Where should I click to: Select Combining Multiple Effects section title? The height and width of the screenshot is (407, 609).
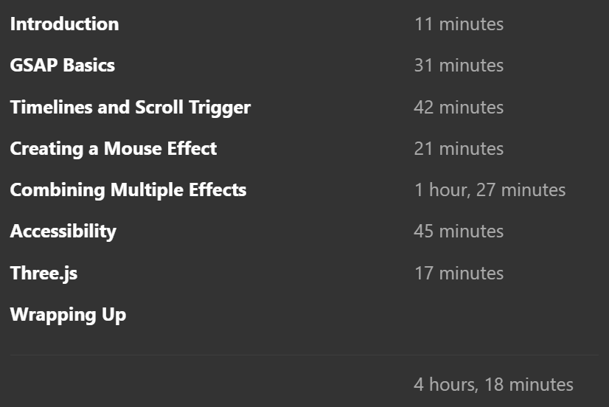tap(128, 190)
